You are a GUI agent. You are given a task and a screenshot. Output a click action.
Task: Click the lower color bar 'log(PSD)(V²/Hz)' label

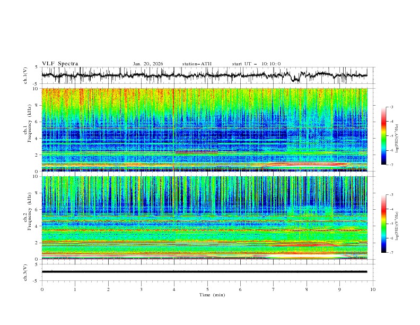[397, 226]
